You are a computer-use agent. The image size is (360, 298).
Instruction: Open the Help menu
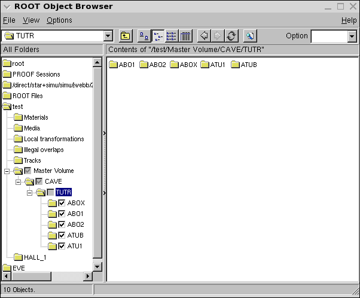coord(349,20)
